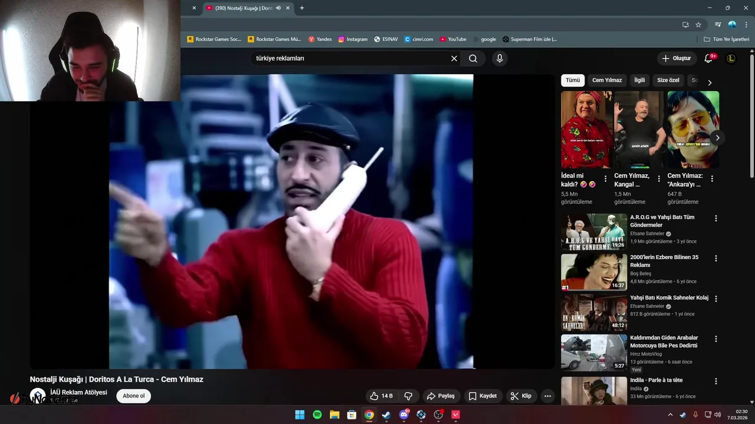Open options for Kaldırımdan Giden Arabalar video
Image resolution: width=755 pixels, height=424 pixels.
pyautogui.click(x=716, y=339)
